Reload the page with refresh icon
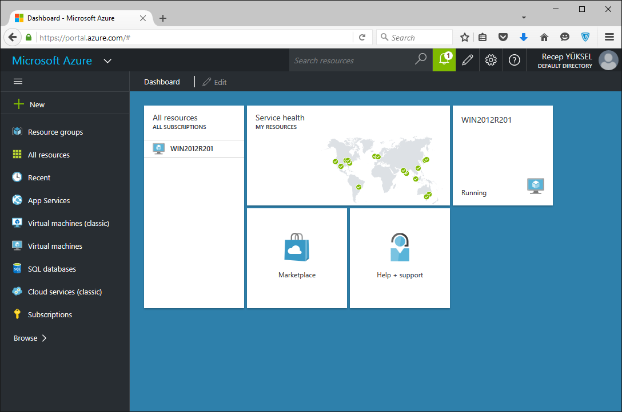The width and height of the screenshot is (622, 412). coord(362,37)
